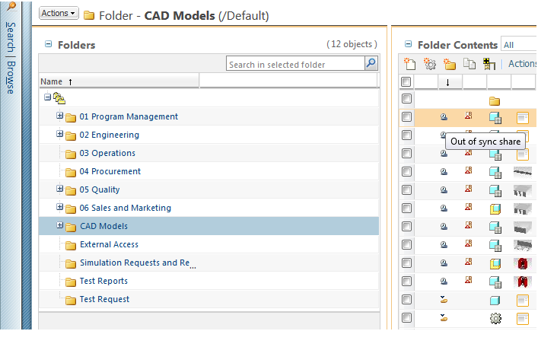Screen dimensions: 557x347
Task: Click the checked-out status icon in gear row
Action: click(444, 317)
